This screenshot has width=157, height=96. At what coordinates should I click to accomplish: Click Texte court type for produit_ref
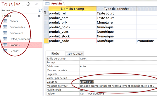coord(116,13)
